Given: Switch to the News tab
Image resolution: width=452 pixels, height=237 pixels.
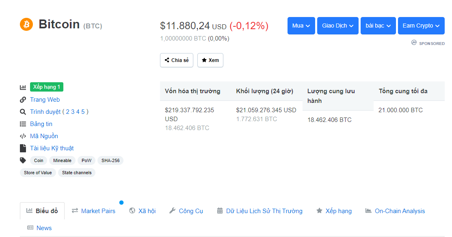Looking at the screenshot, I should click(39, 228).
